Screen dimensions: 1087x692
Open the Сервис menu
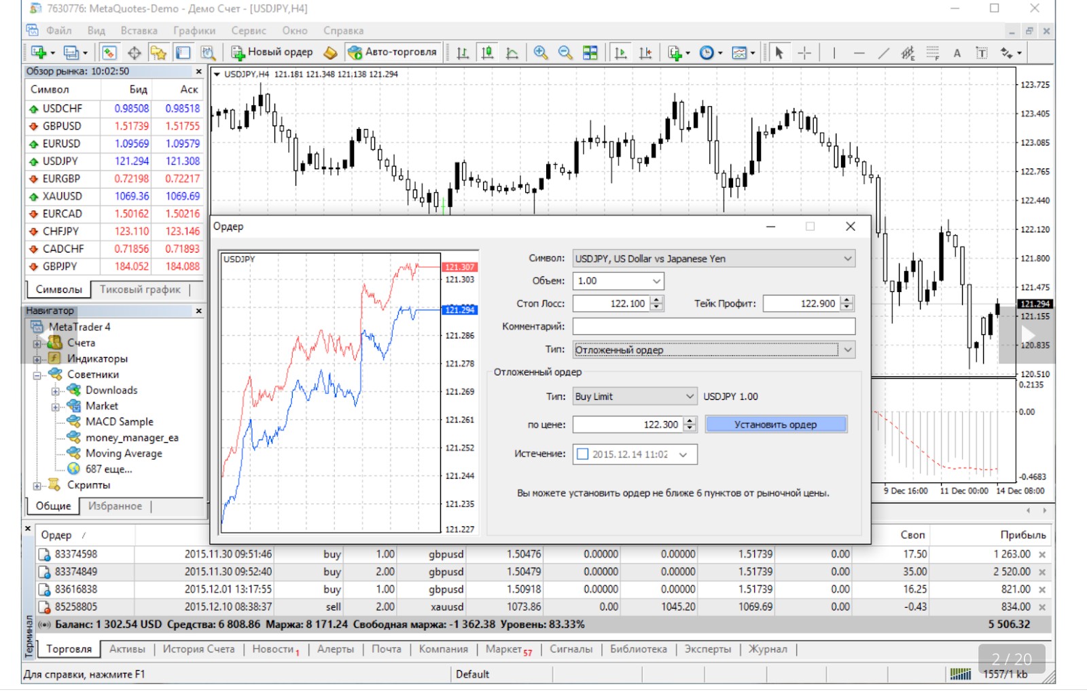point(249,31)
